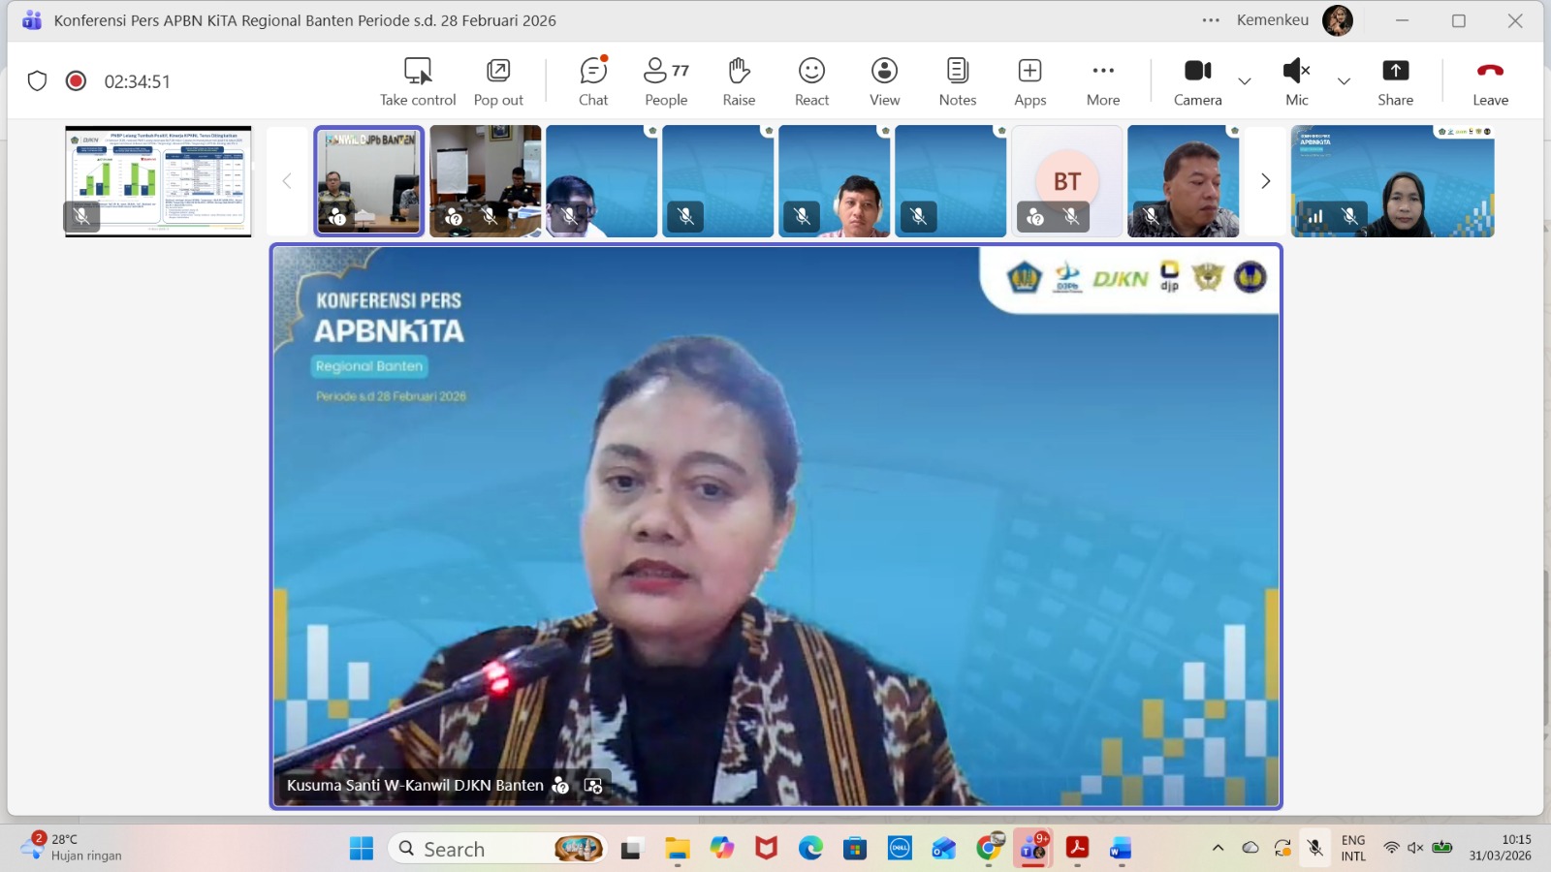Viewport: 1551px width, 872px height.
Task: Toggle Windows system tray microphone mute icon
Action: [1314, 848]
